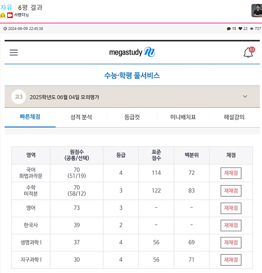Click the comment count icon
Viewport: 262px width, 273px height.
point(229,29)
